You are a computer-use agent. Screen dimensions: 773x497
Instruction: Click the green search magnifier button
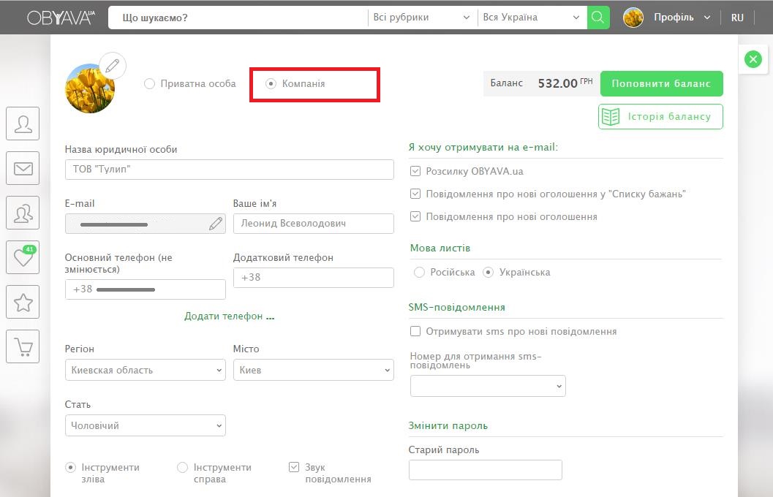597,18
